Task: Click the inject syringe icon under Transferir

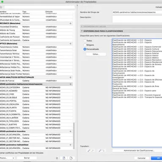Action: click(102, 151)
